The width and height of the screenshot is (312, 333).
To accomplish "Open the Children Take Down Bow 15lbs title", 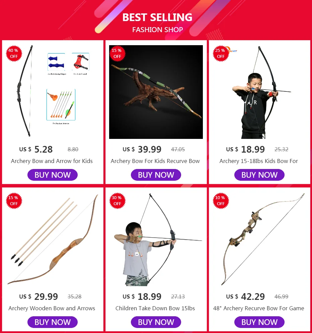I will pyautogui.click(x=155, y=308).
